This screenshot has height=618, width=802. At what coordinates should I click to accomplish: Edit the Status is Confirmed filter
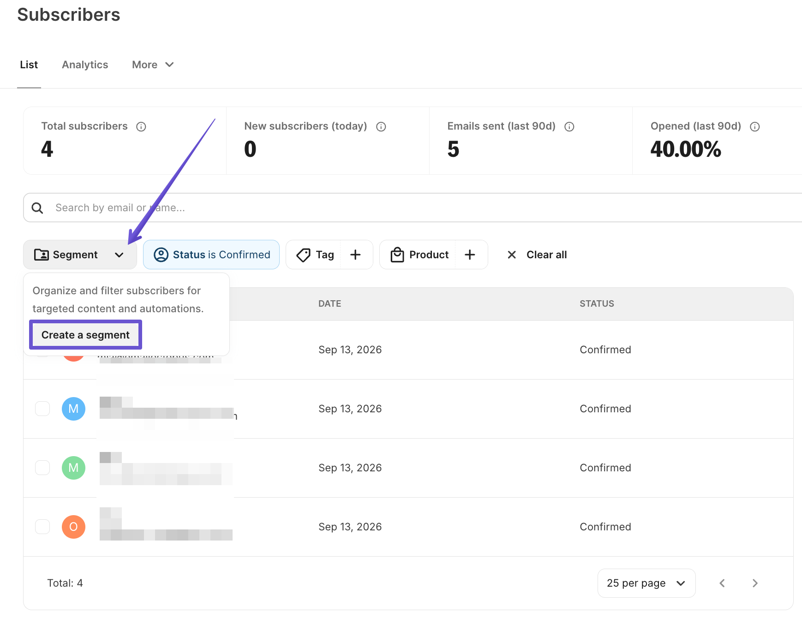211,255
